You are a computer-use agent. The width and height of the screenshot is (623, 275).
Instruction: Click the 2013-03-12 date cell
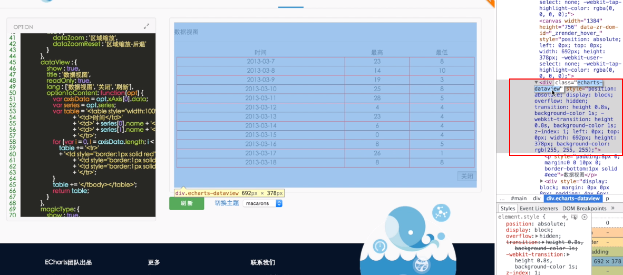(x=261, y=107)
